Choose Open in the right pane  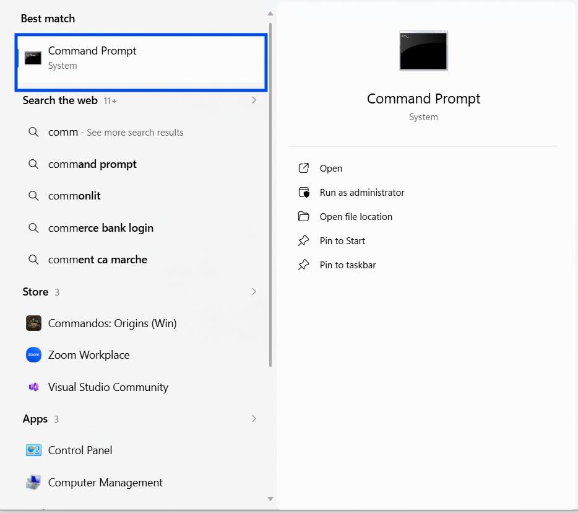coord(330,169)
